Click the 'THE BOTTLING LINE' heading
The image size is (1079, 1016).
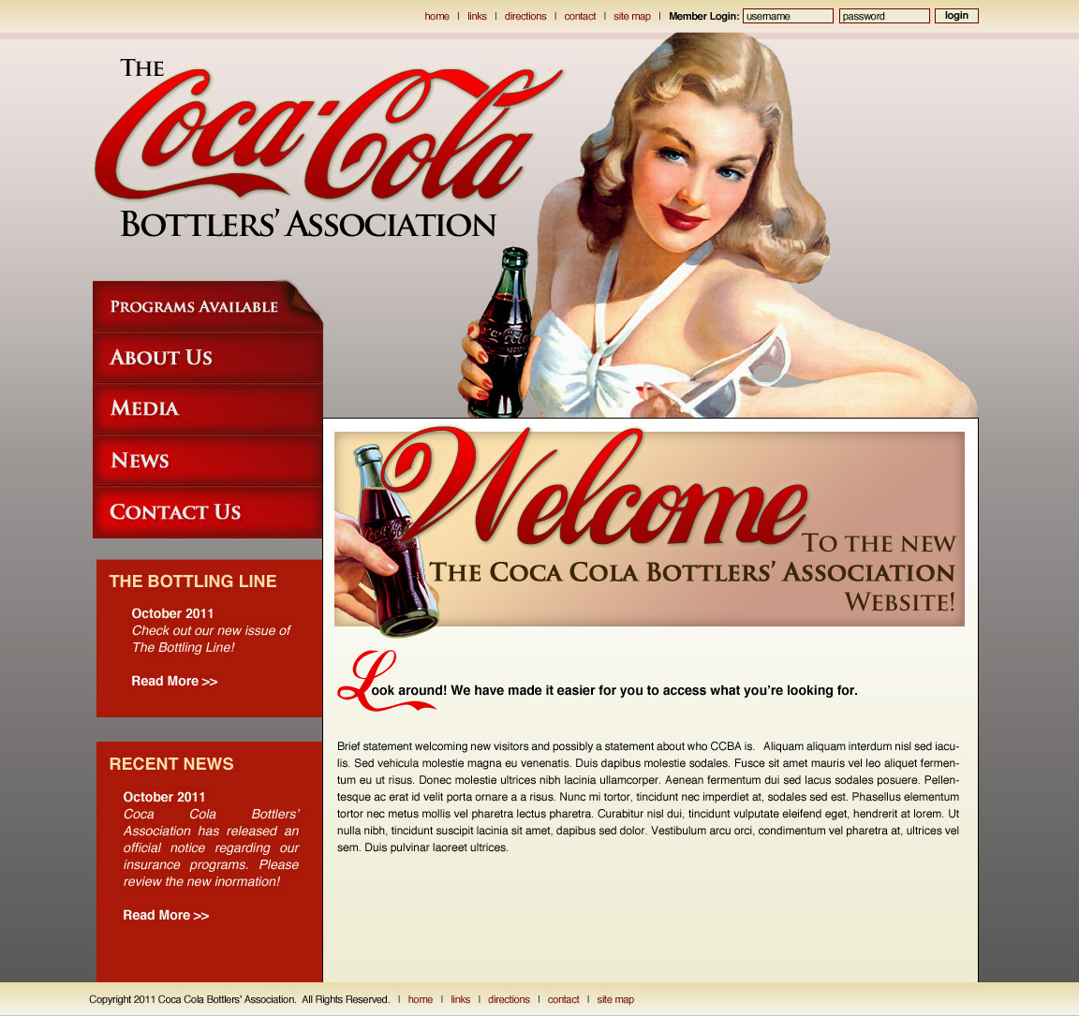[193, 582]
